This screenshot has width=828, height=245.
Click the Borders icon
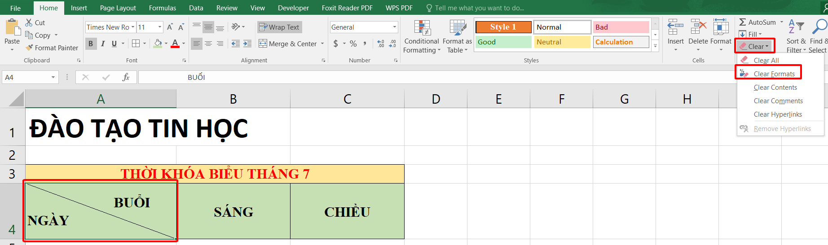point(136,44)
